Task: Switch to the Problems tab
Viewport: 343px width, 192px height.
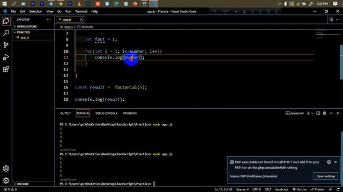Action: (130, 113)
